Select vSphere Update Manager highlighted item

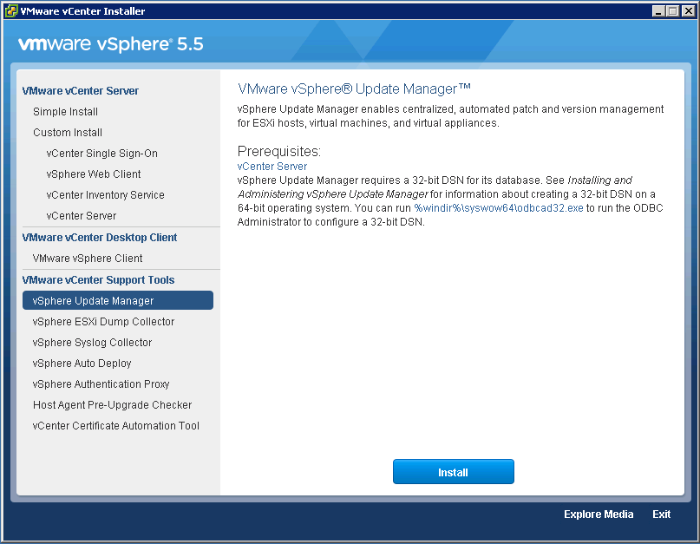(x=118, y=300)
